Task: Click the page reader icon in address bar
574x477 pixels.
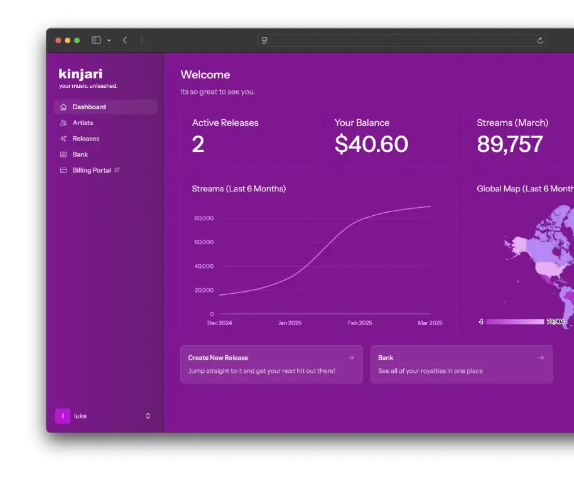Action: coord(264,41)
